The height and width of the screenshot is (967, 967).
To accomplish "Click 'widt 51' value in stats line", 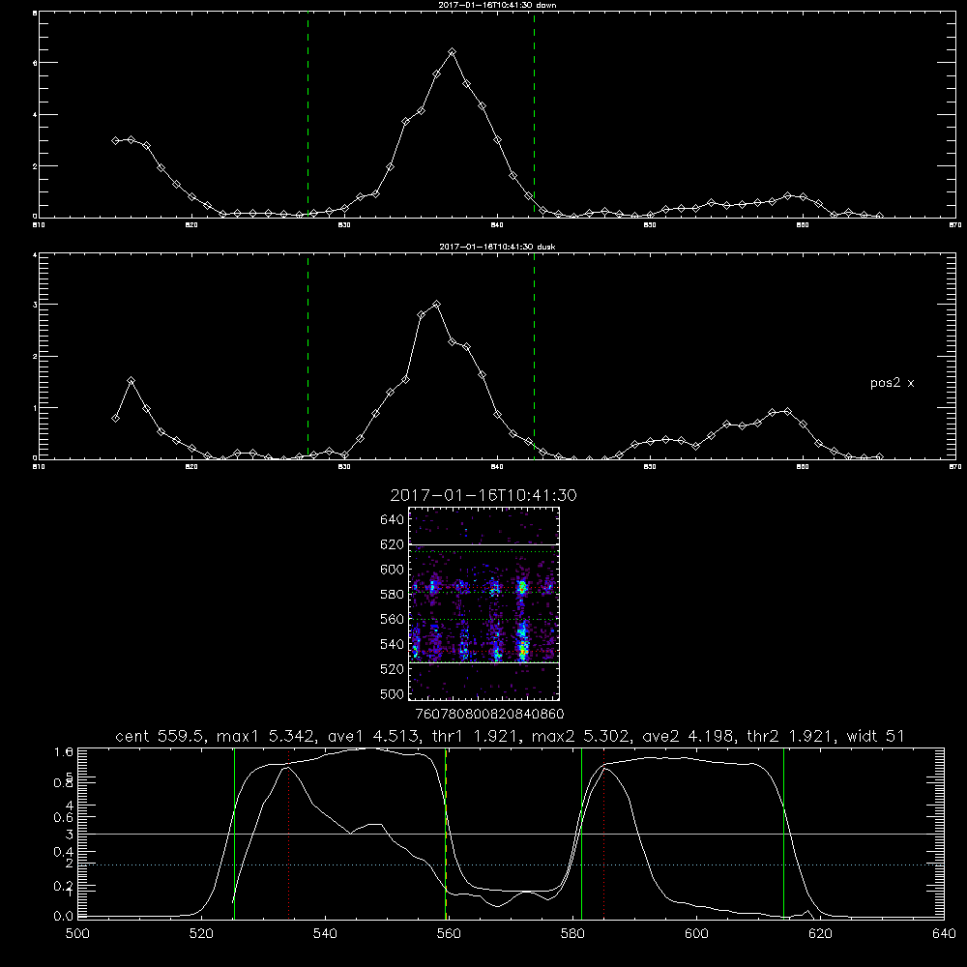I will click(876, 736).
